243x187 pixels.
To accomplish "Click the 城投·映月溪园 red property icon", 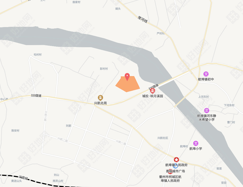I will [152, 91].
